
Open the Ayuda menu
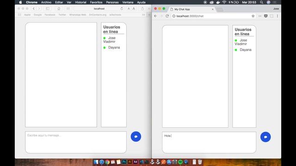point(141,2)
